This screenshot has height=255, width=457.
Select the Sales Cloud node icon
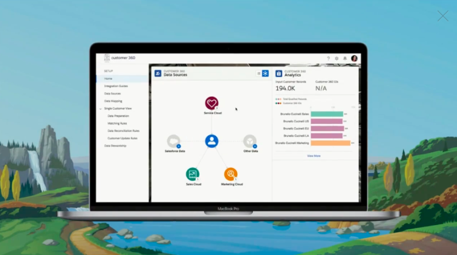click(192, 175)
